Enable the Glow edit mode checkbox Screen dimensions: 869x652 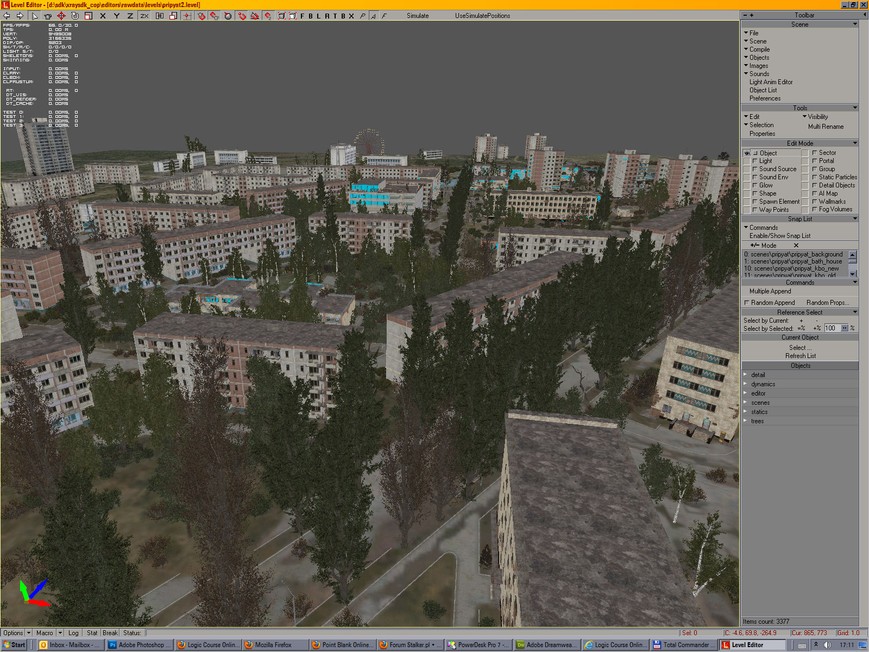[x=755, y=185]
